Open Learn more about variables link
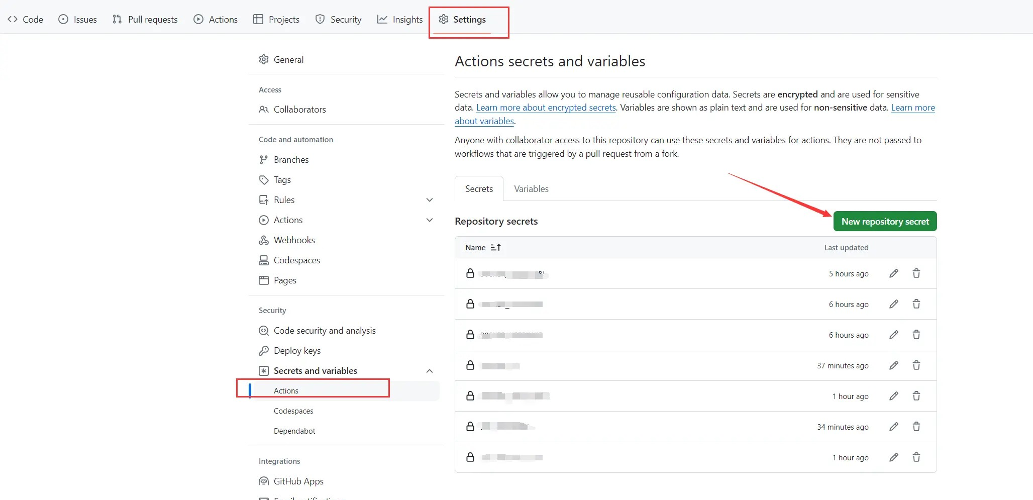The image size is (1033, 500). click(913, 108)
